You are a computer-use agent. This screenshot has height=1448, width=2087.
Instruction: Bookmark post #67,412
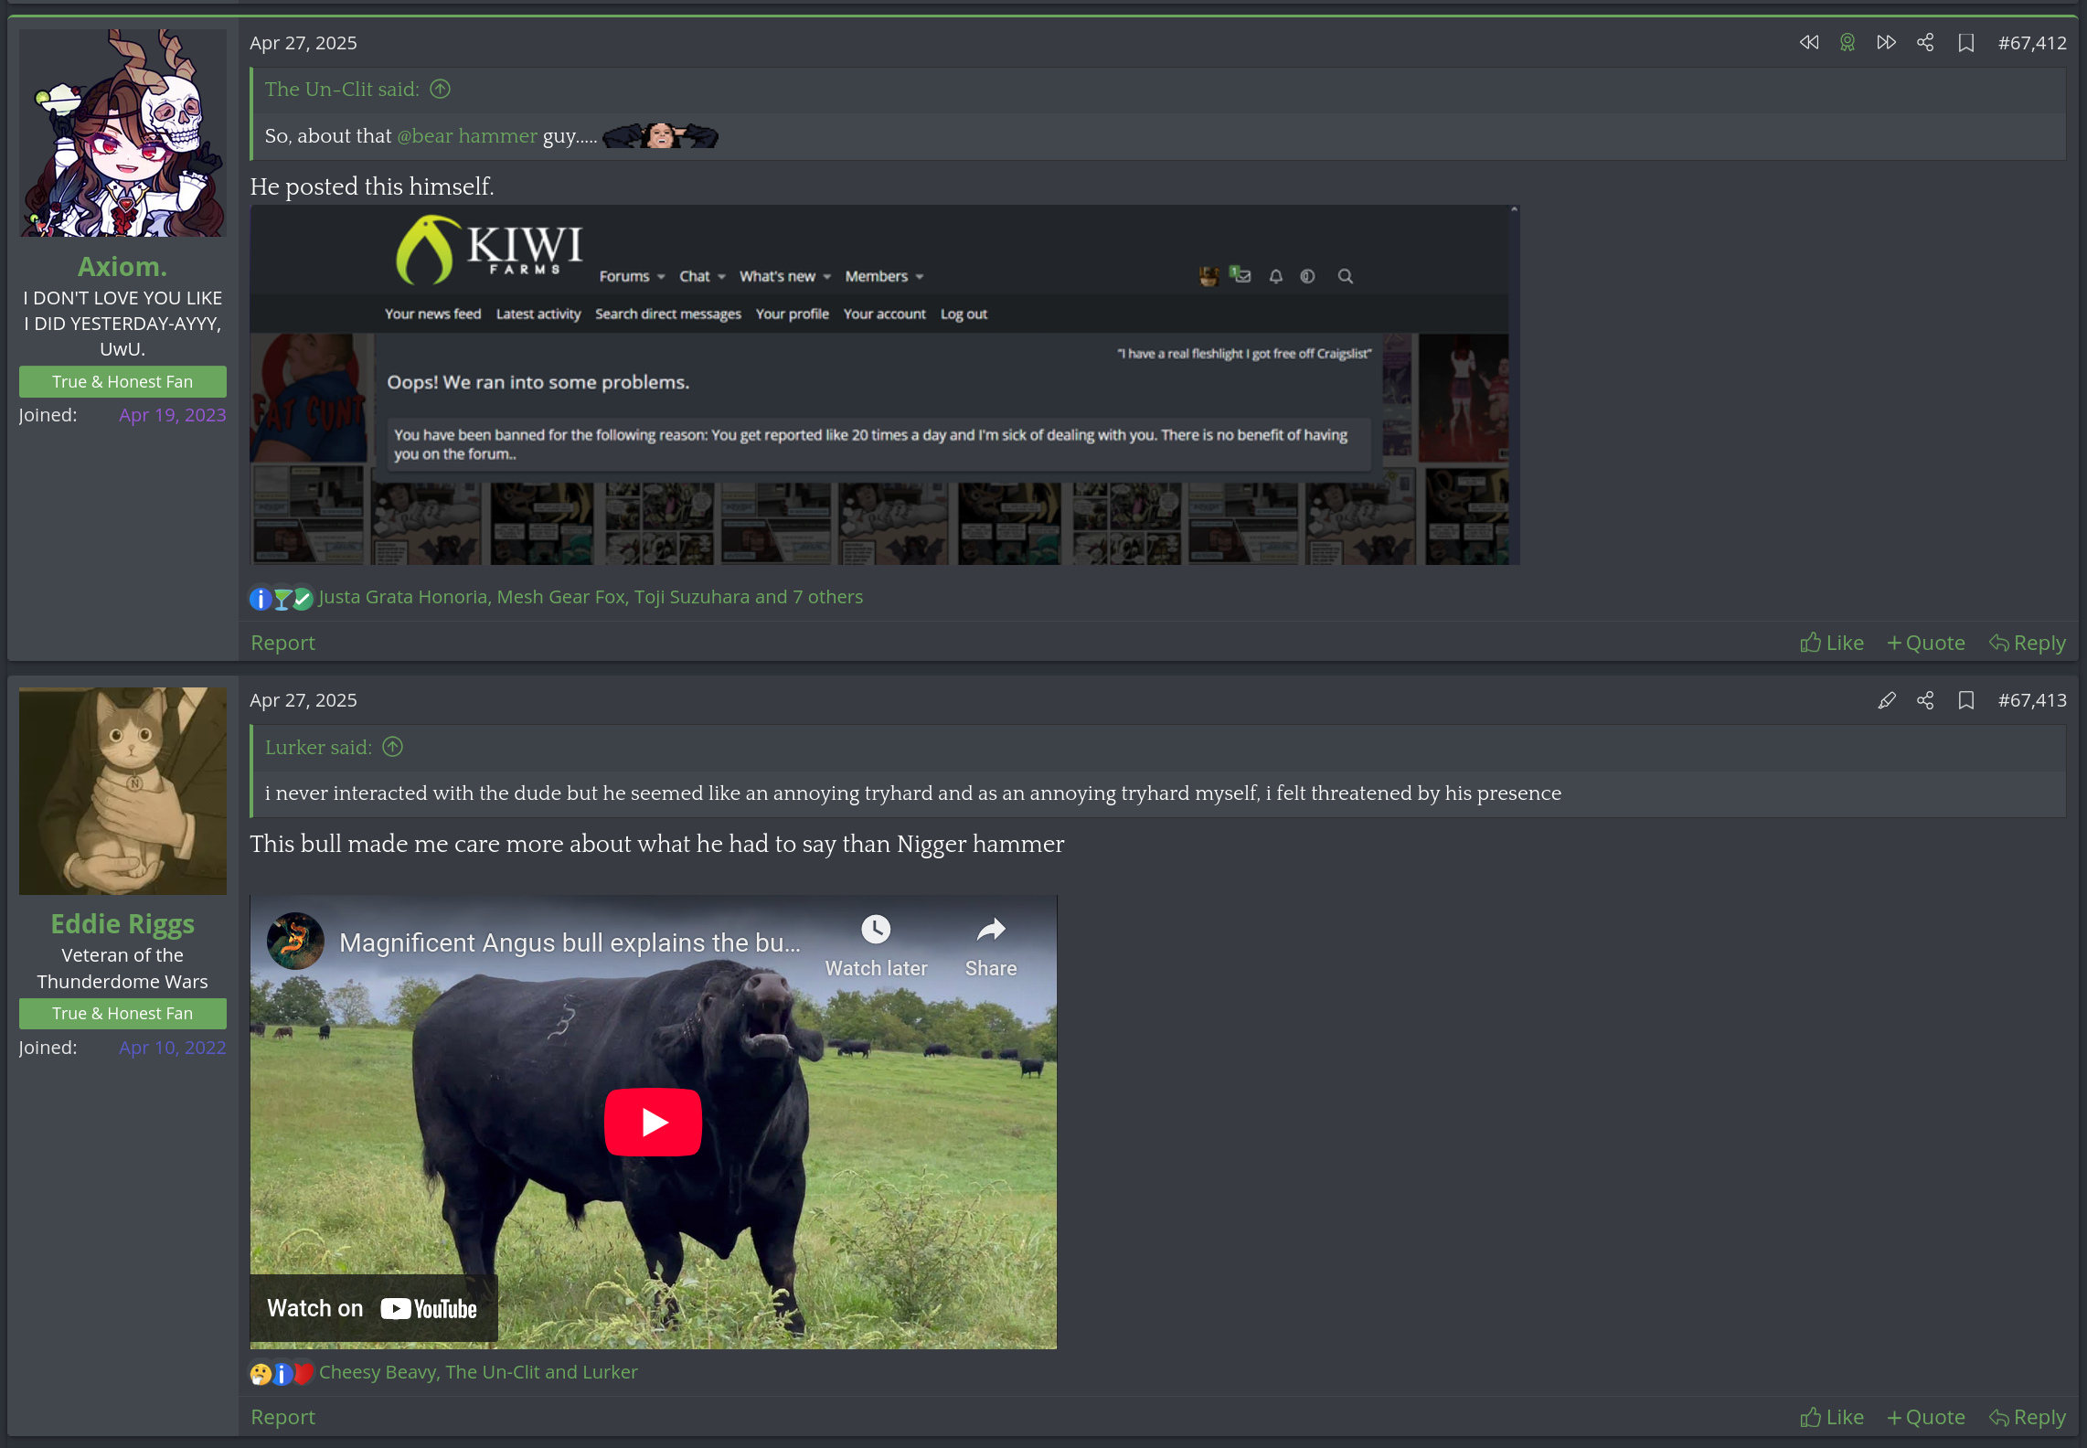[1965, 43]
